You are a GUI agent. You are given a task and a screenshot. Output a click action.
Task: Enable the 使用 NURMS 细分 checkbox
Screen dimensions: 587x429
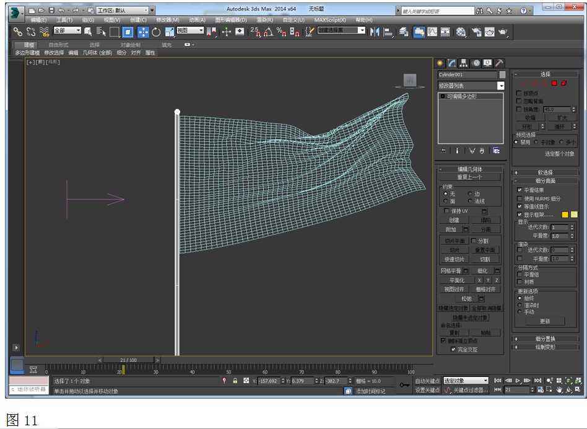click(520, 198)
